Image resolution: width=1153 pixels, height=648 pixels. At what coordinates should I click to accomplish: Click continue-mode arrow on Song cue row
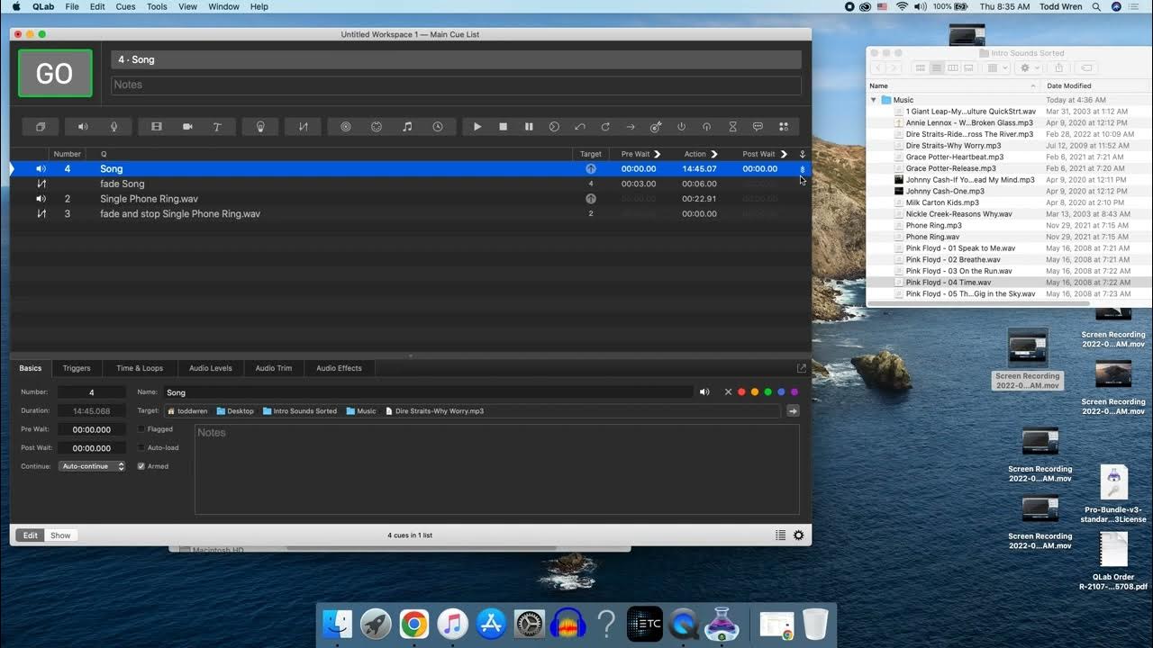click(x=803, y=169)
